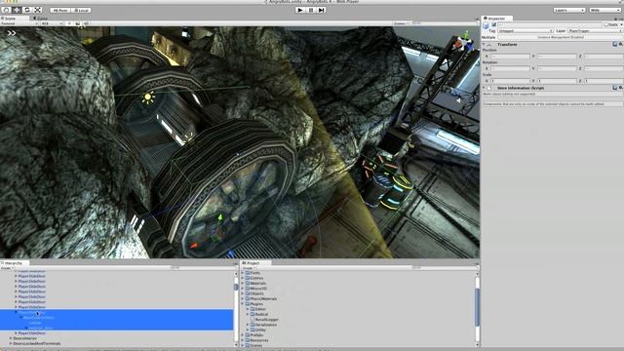Select the Scale tool in toolbar

[x=37, y=10]
